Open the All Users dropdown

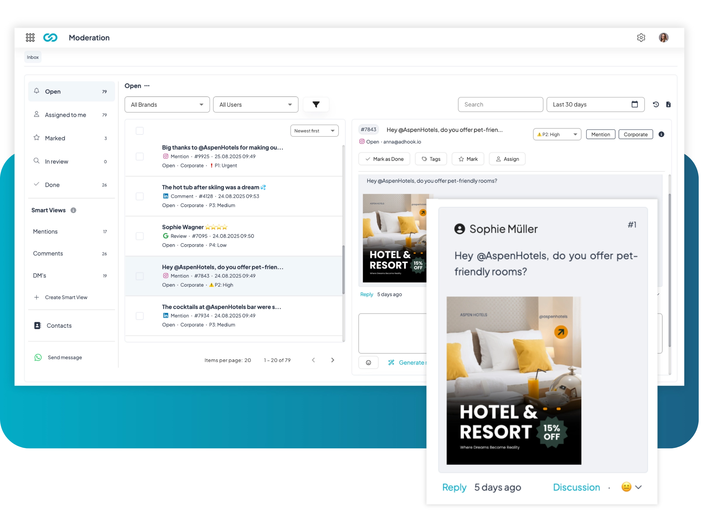pos(256,105)
